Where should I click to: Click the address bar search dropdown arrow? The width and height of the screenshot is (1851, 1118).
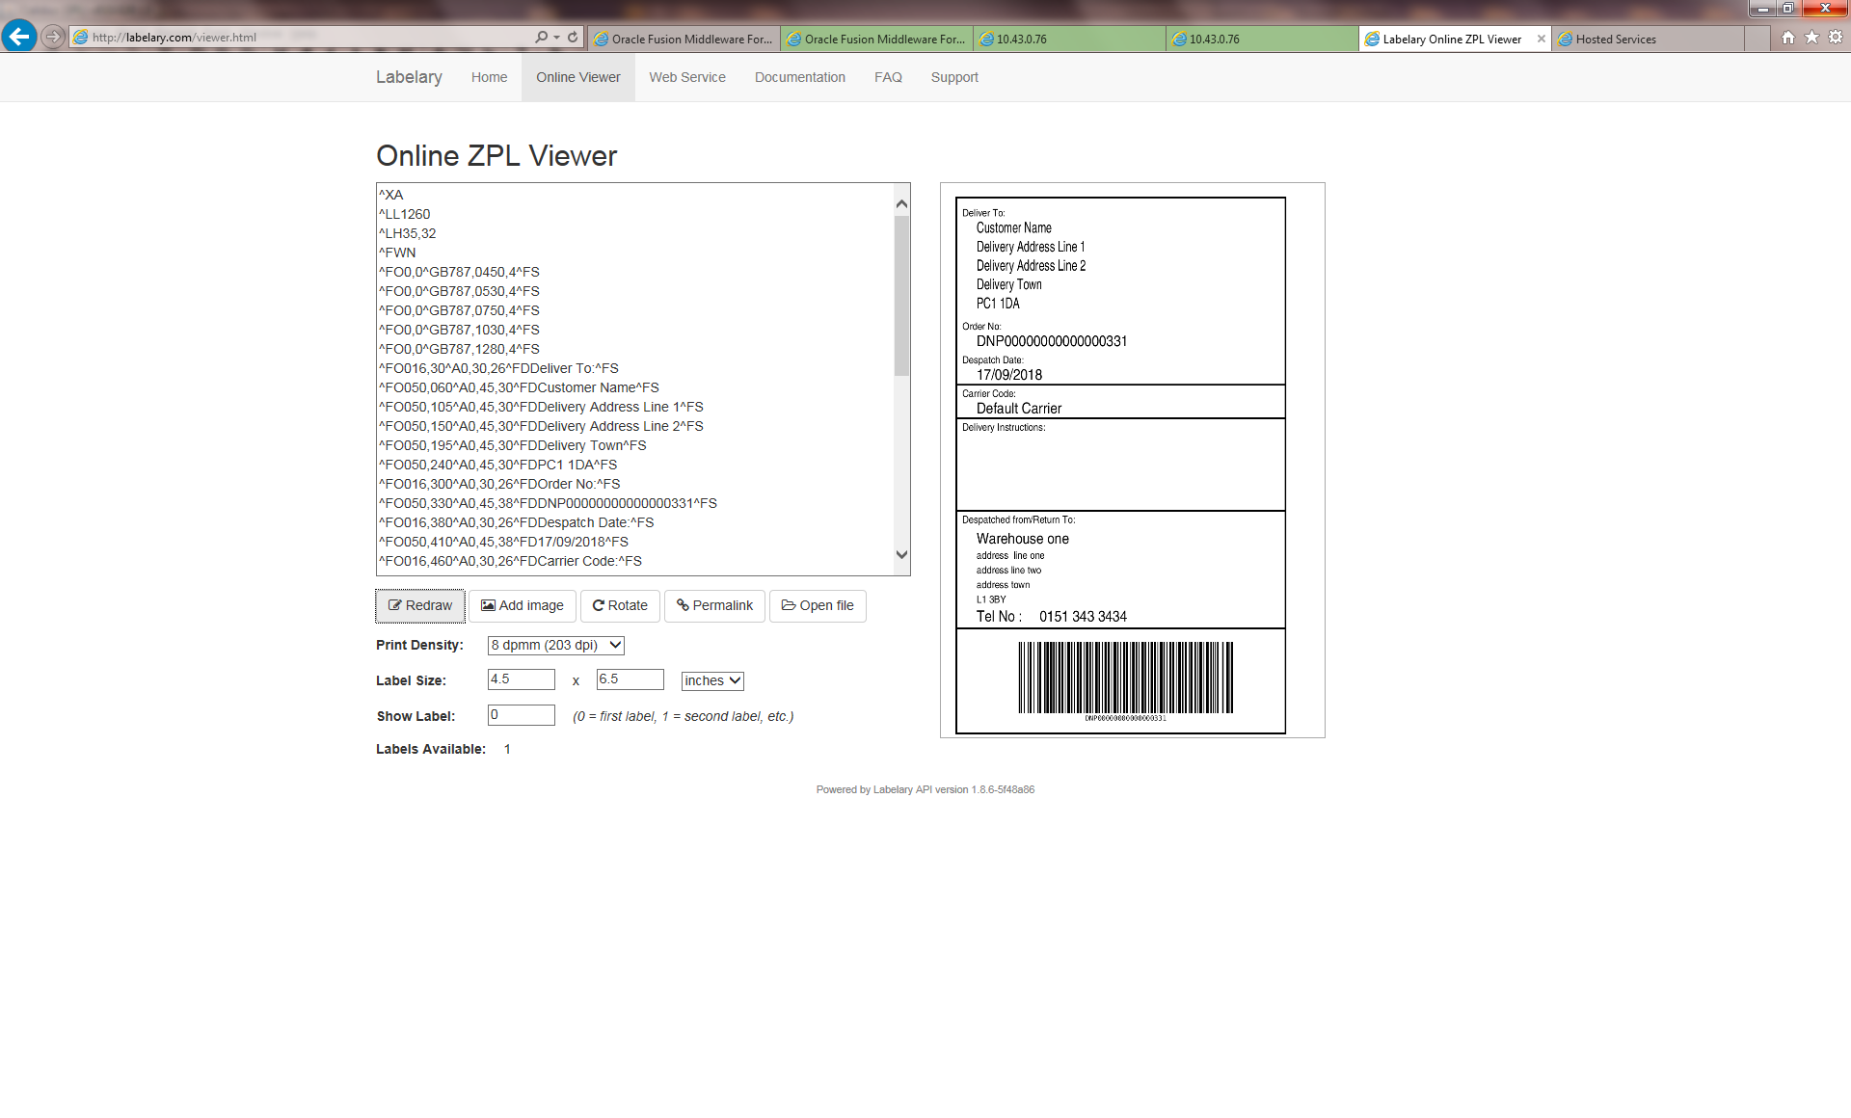(x=556, y=38)
